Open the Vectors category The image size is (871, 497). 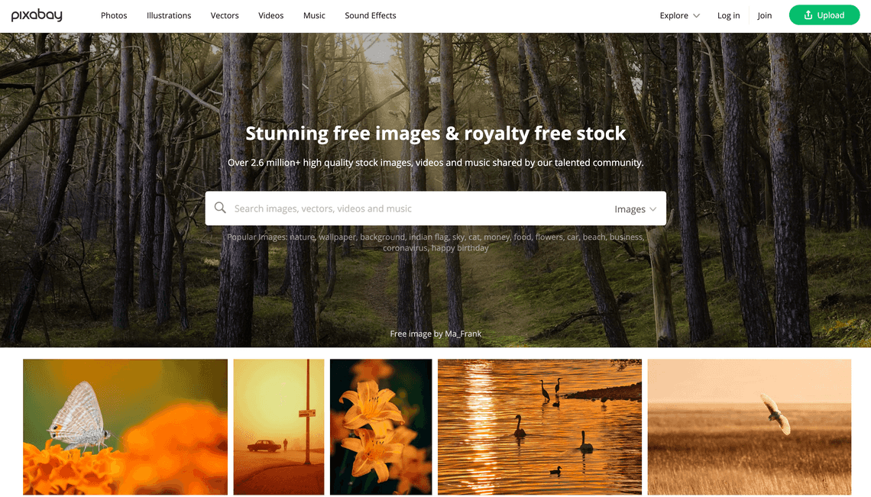click(225, 15)
